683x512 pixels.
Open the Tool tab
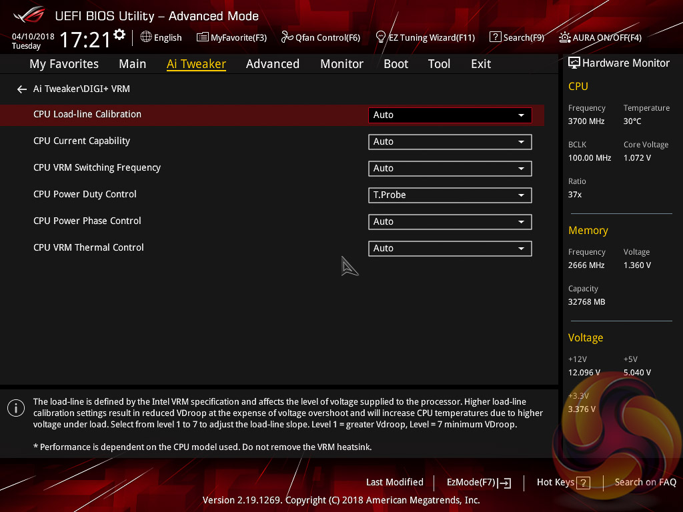pos(439,64)
